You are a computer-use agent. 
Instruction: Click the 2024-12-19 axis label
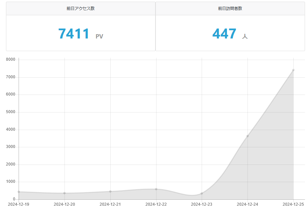19,204
